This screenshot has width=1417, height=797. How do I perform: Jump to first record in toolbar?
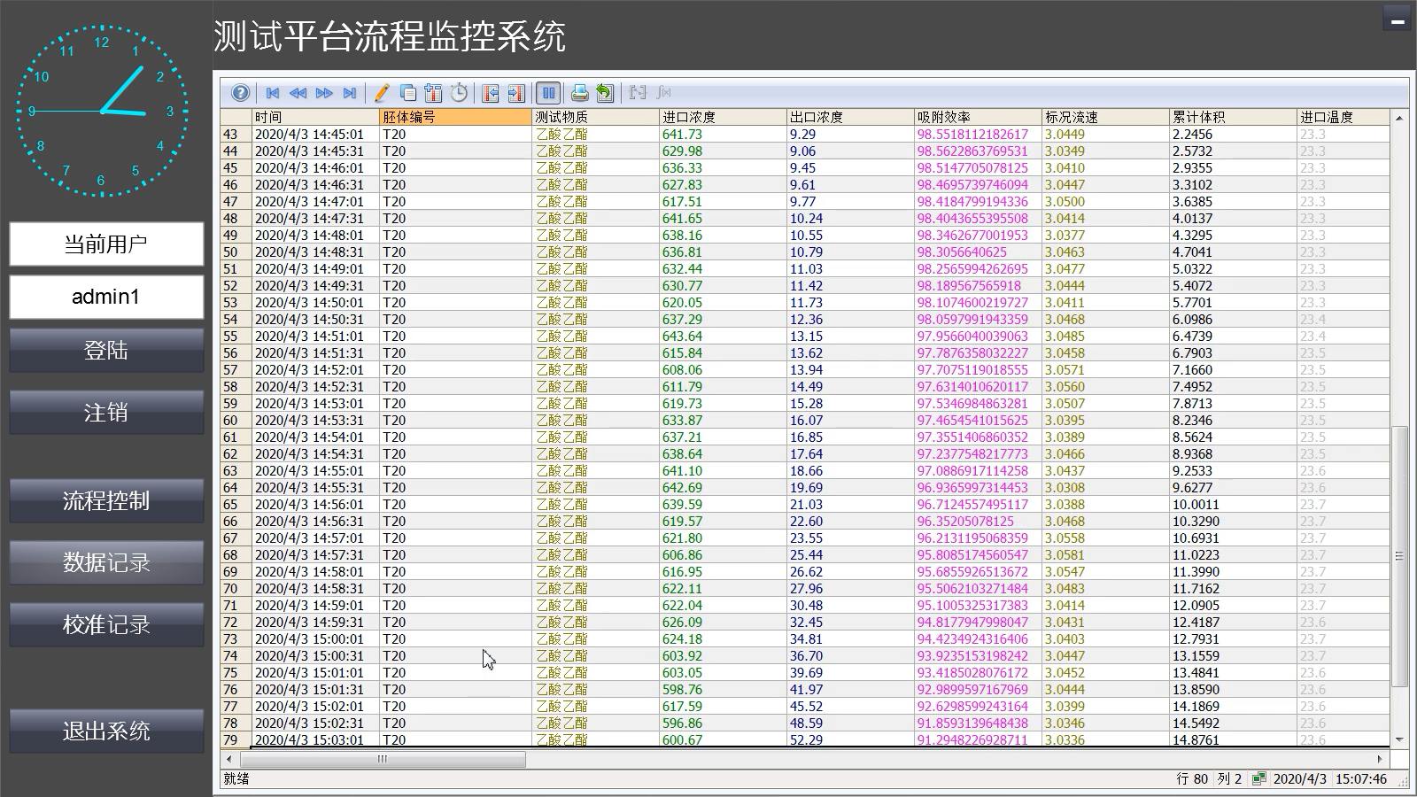[273, 93]
